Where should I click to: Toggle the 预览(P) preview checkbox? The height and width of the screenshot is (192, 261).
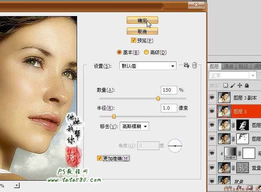[x=133, y=40]
